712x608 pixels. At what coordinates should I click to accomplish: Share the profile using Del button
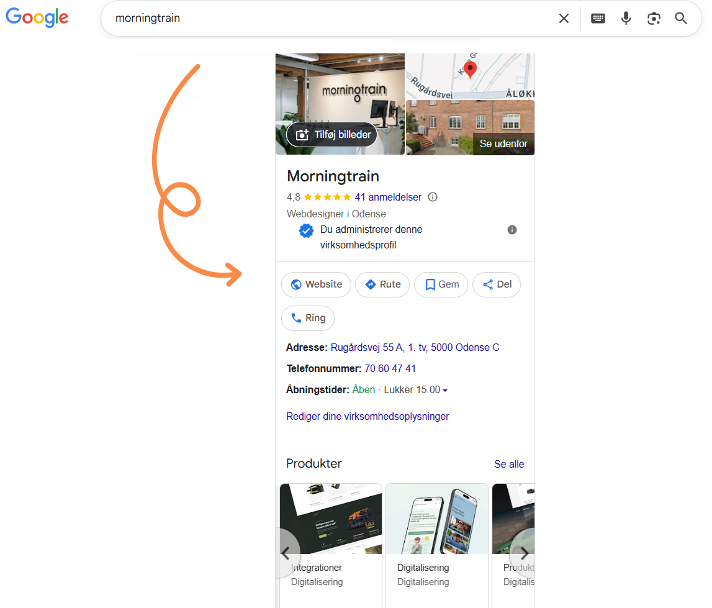coord(497,284)
